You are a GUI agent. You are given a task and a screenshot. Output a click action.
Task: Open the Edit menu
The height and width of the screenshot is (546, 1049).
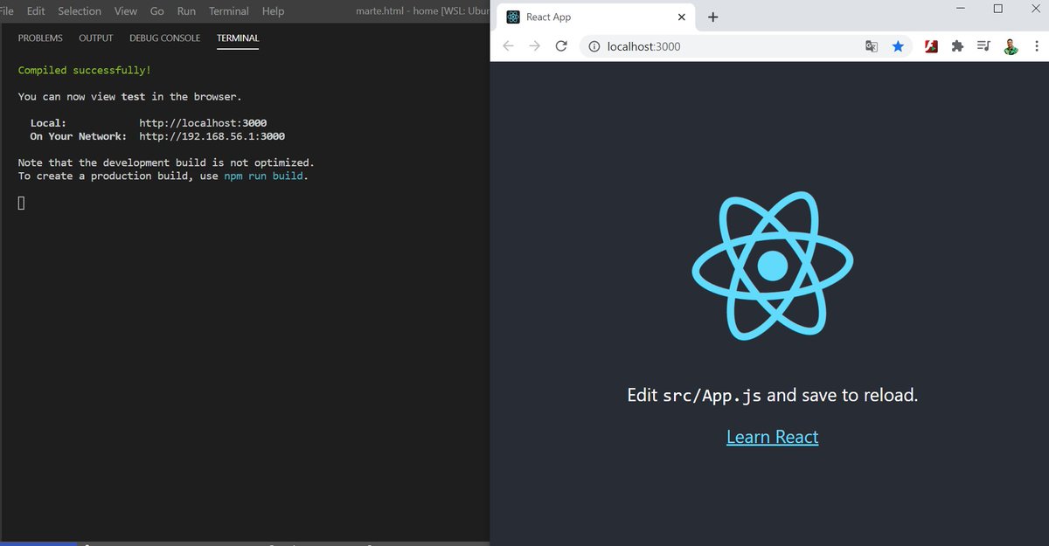(36, 11)
